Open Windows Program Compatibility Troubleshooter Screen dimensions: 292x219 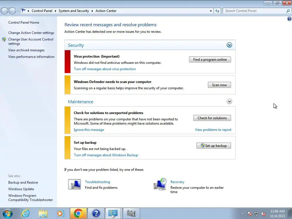[31, 198]
